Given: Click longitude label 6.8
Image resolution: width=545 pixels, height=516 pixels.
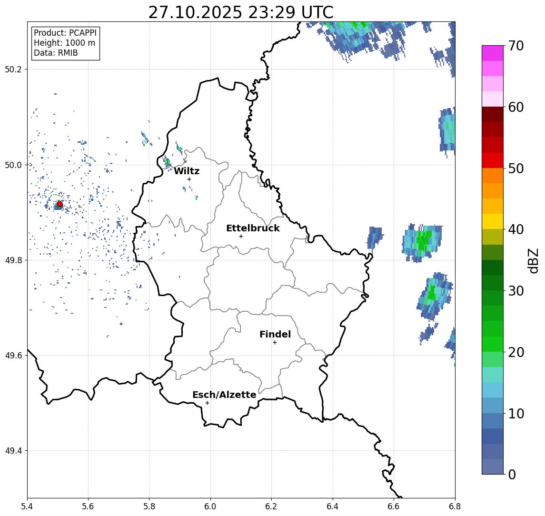Looking at the screenshot, I should pos(455,506).
